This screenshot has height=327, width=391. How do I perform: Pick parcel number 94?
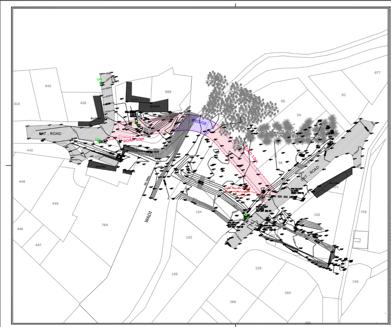coord(299,115)
